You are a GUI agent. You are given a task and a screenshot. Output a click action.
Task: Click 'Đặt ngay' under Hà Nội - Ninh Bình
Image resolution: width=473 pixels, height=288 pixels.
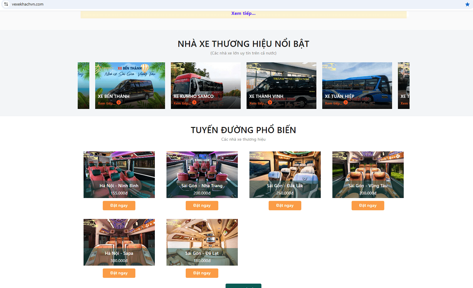click(x=119, y=206)
